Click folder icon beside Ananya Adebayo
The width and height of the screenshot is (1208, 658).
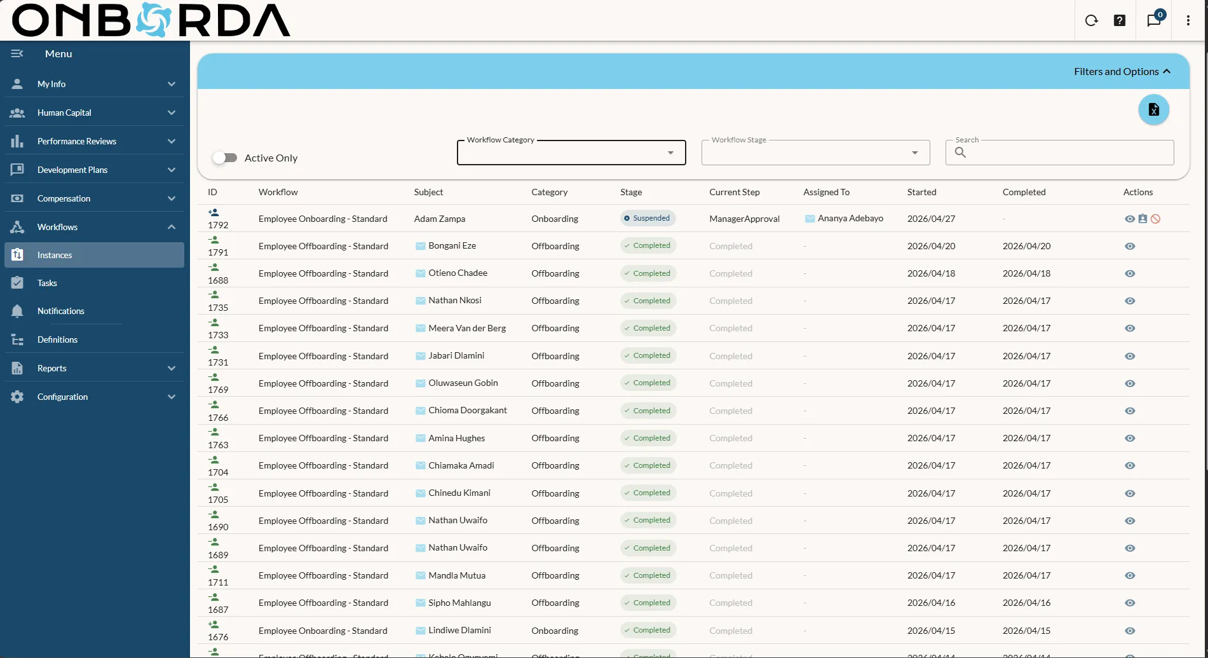coord(810,219)
